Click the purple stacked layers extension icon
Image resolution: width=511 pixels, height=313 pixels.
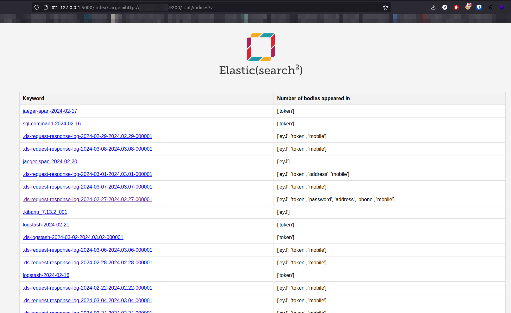pyautogui.click(x=502, y=7)
